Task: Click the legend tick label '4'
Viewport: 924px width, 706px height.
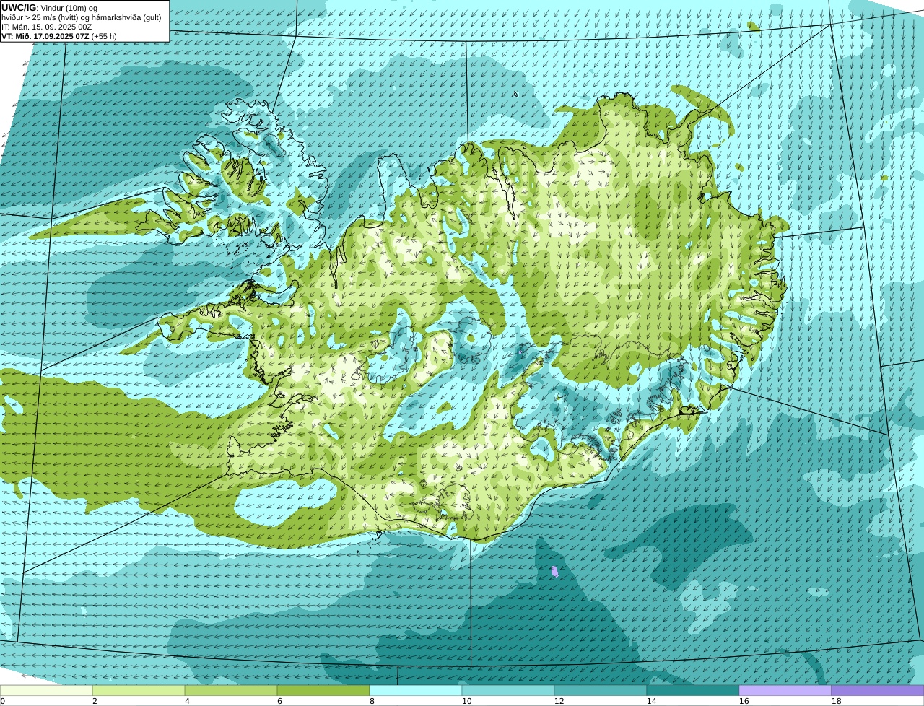Action: (187, 701)
